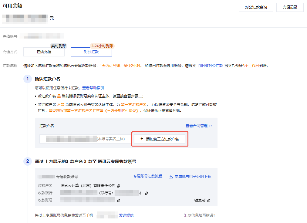Copy the 收款账号 account number
This screenshot has width=307, height=223.
[118, 200]
